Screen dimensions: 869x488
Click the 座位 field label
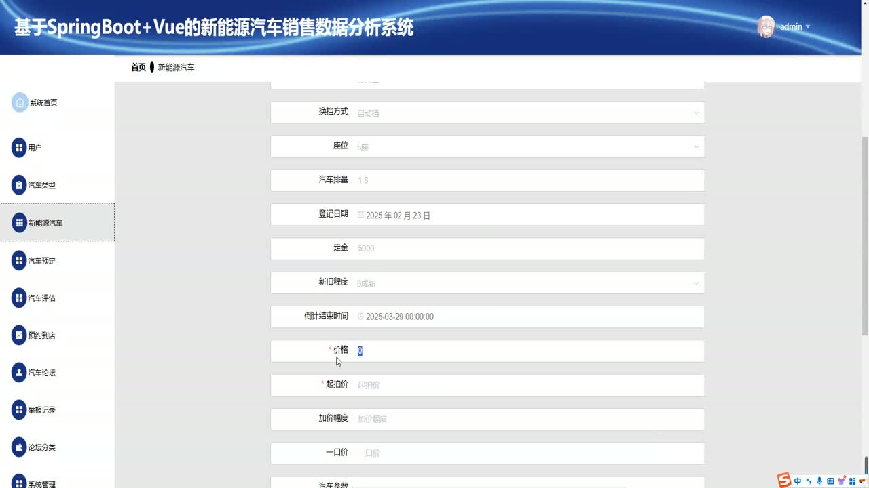[x=341, y=146]
